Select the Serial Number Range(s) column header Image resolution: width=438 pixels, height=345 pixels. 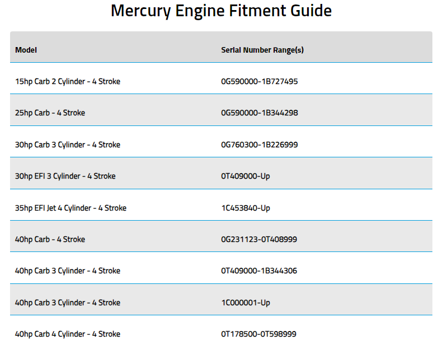coord(262,50)
